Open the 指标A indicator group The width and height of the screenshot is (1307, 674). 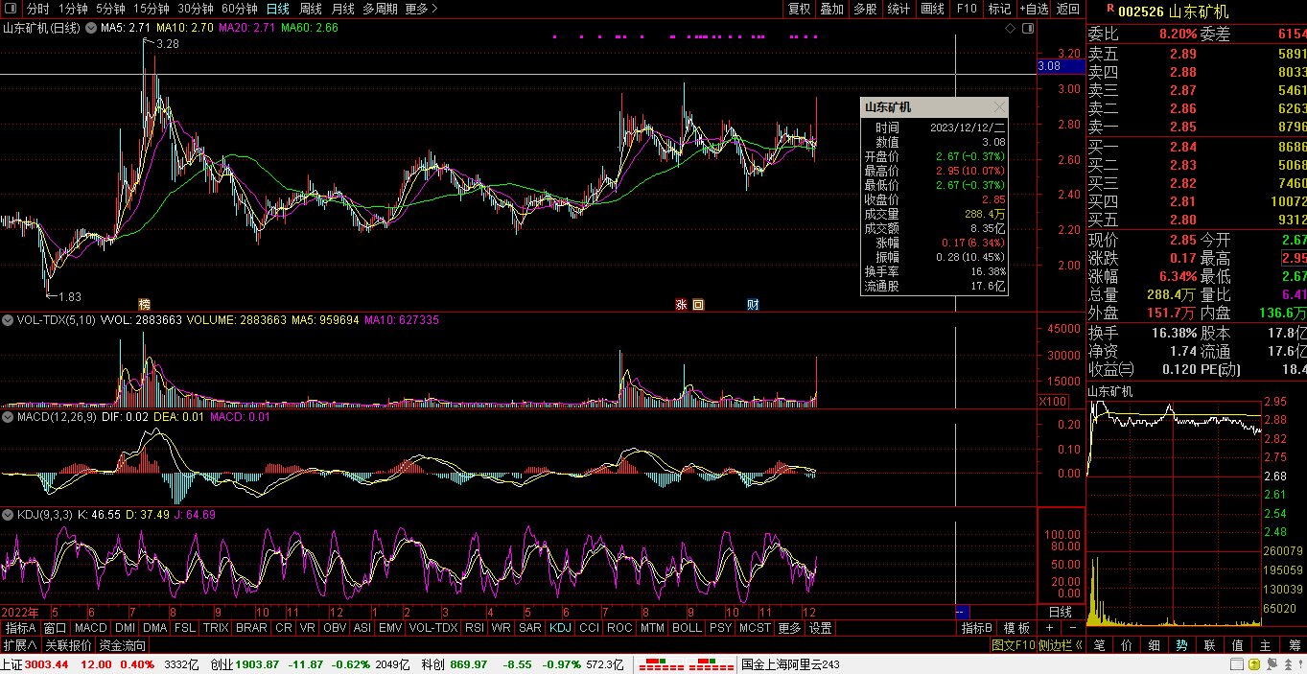20,628
